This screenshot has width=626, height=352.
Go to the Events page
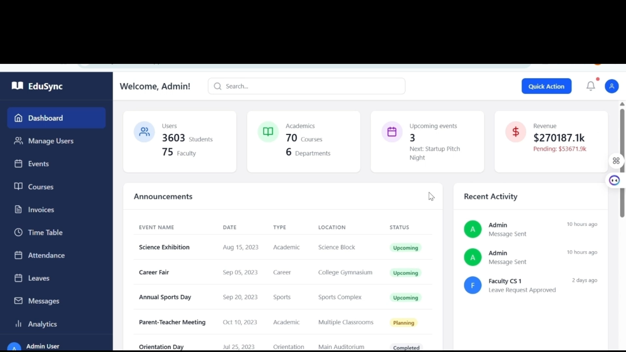pyautogui.click(x=38, y=164)
